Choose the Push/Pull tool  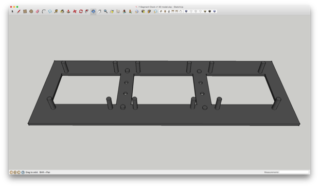[x=68, y=11]
